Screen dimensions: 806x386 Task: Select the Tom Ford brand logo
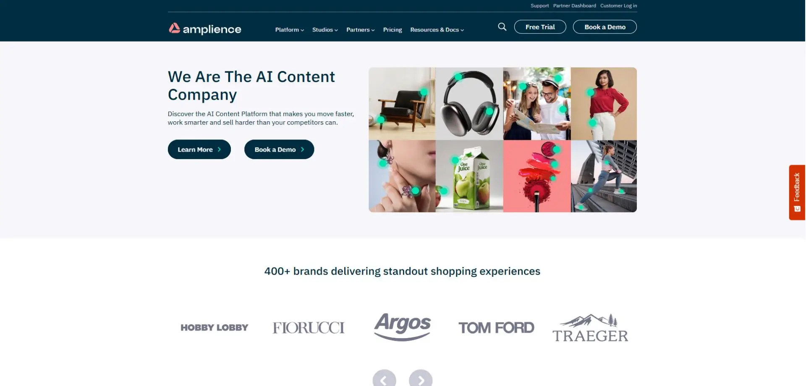click(x=496, y=328)
